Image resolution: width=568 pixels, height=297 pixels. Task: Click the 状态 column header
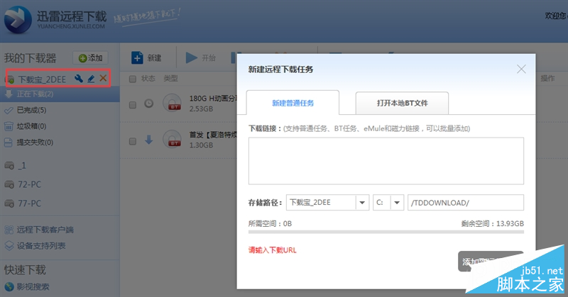[148, 79]
